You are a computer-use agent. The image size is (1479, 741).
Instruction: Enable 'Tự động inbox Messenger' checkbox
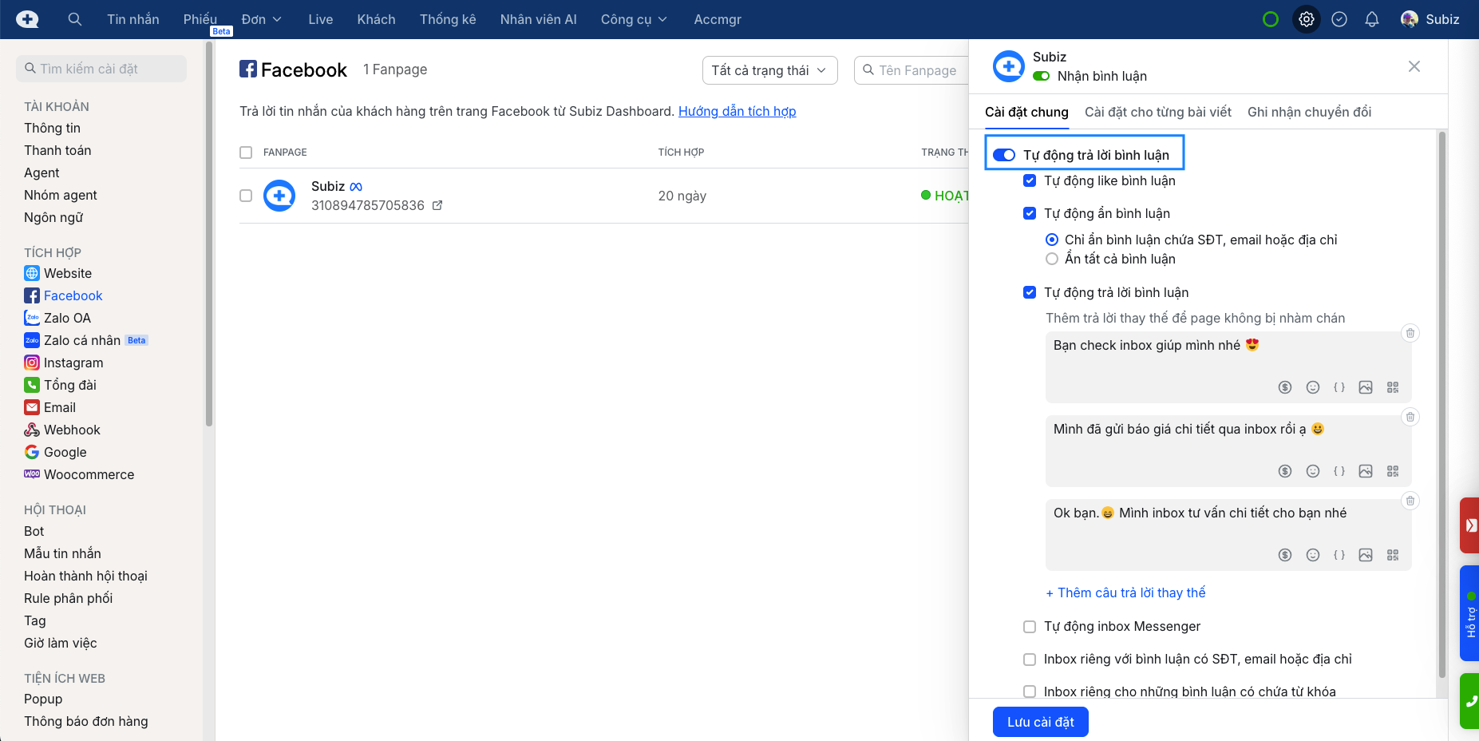point(1030,627)
